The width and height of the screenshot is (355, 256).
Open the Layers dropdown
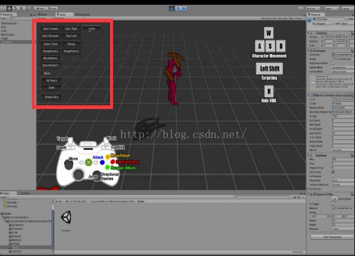pos(332,8)
